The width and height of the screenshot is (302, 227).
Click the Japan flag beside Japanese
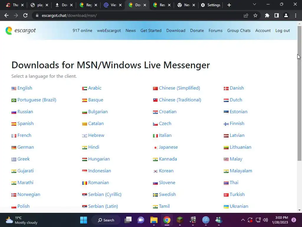pos(155,147)
